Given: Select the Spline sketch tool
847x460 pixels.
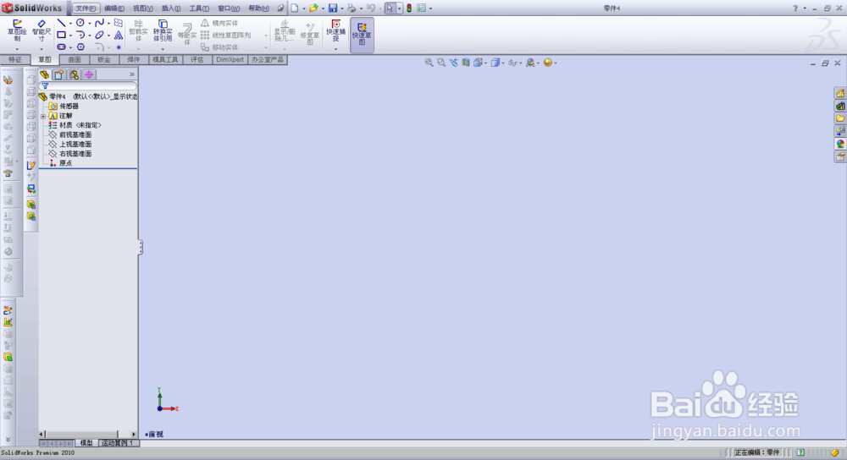Looking at the screenshot, I should [x=99, y=23].
